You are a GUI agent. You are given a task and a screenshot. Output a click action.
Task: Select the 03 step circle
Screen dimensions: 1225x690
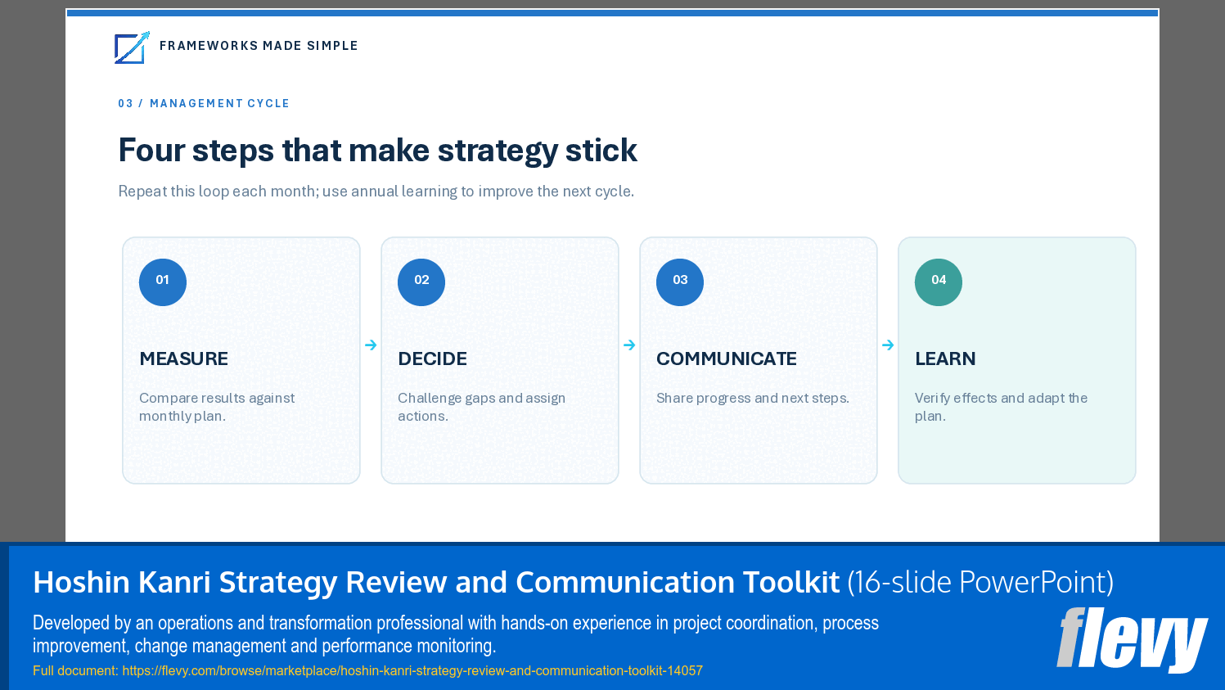(x=680, y=282)
